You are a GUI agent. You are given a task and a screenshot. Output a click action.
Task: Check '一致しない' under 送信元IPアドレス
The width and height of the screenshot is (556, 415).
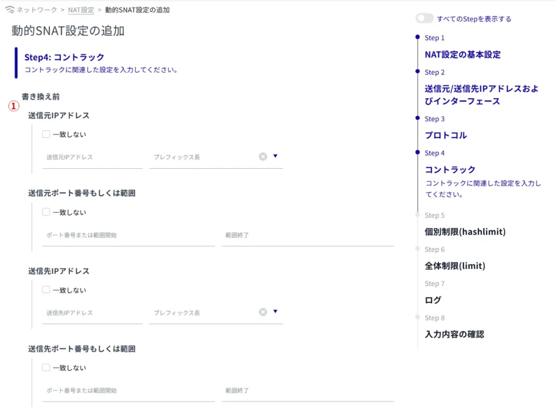pyautogui.click(x=46, y=135)
